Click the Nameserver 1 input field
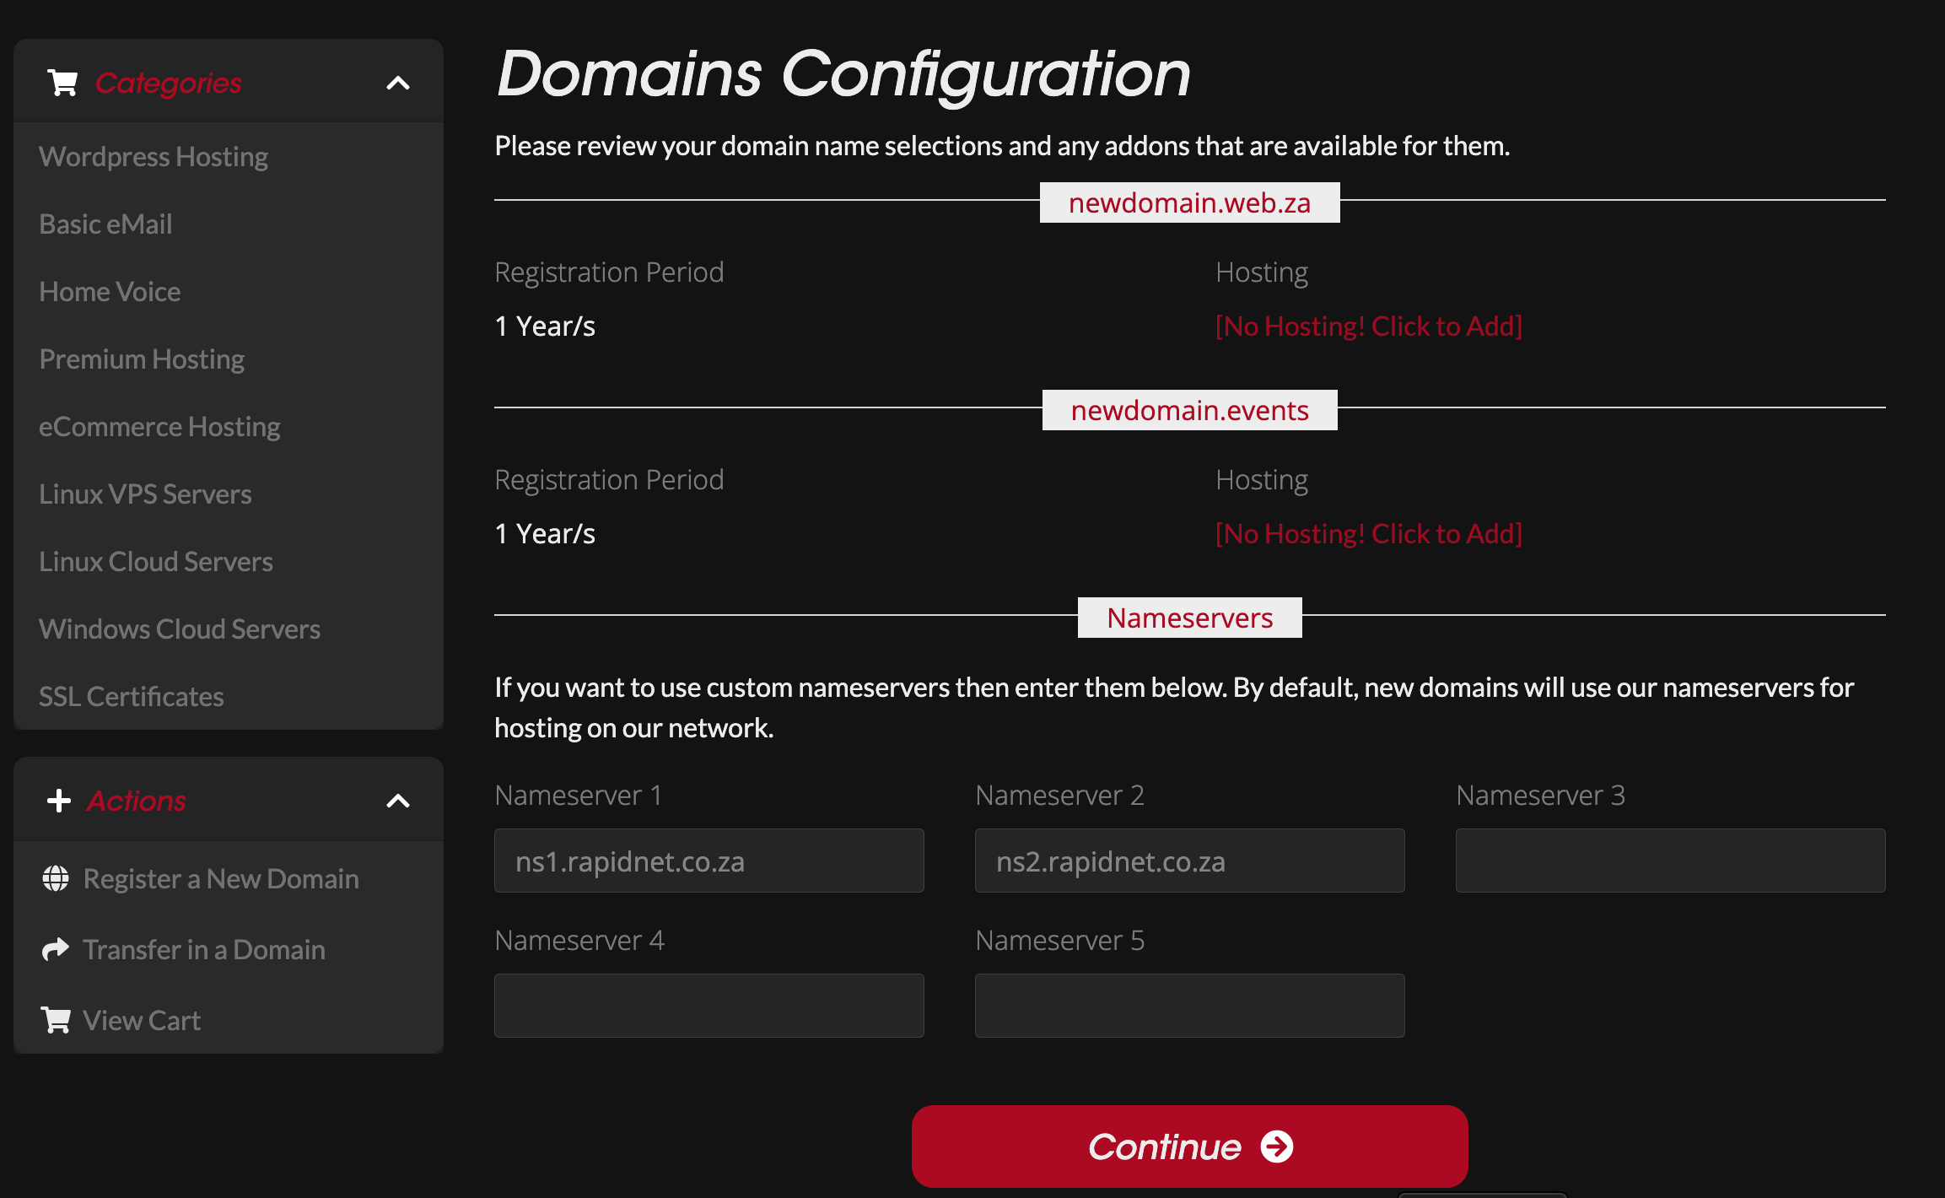The height and width of the screenshot is (1198, 1945). coord(708,861)
